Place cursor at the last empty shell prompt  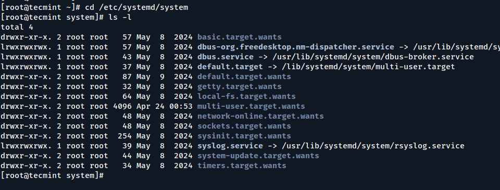(x=107, y=175)
